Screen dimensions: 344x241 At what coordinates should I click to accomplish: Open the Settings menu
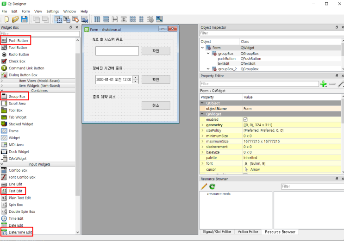(52, 11)
